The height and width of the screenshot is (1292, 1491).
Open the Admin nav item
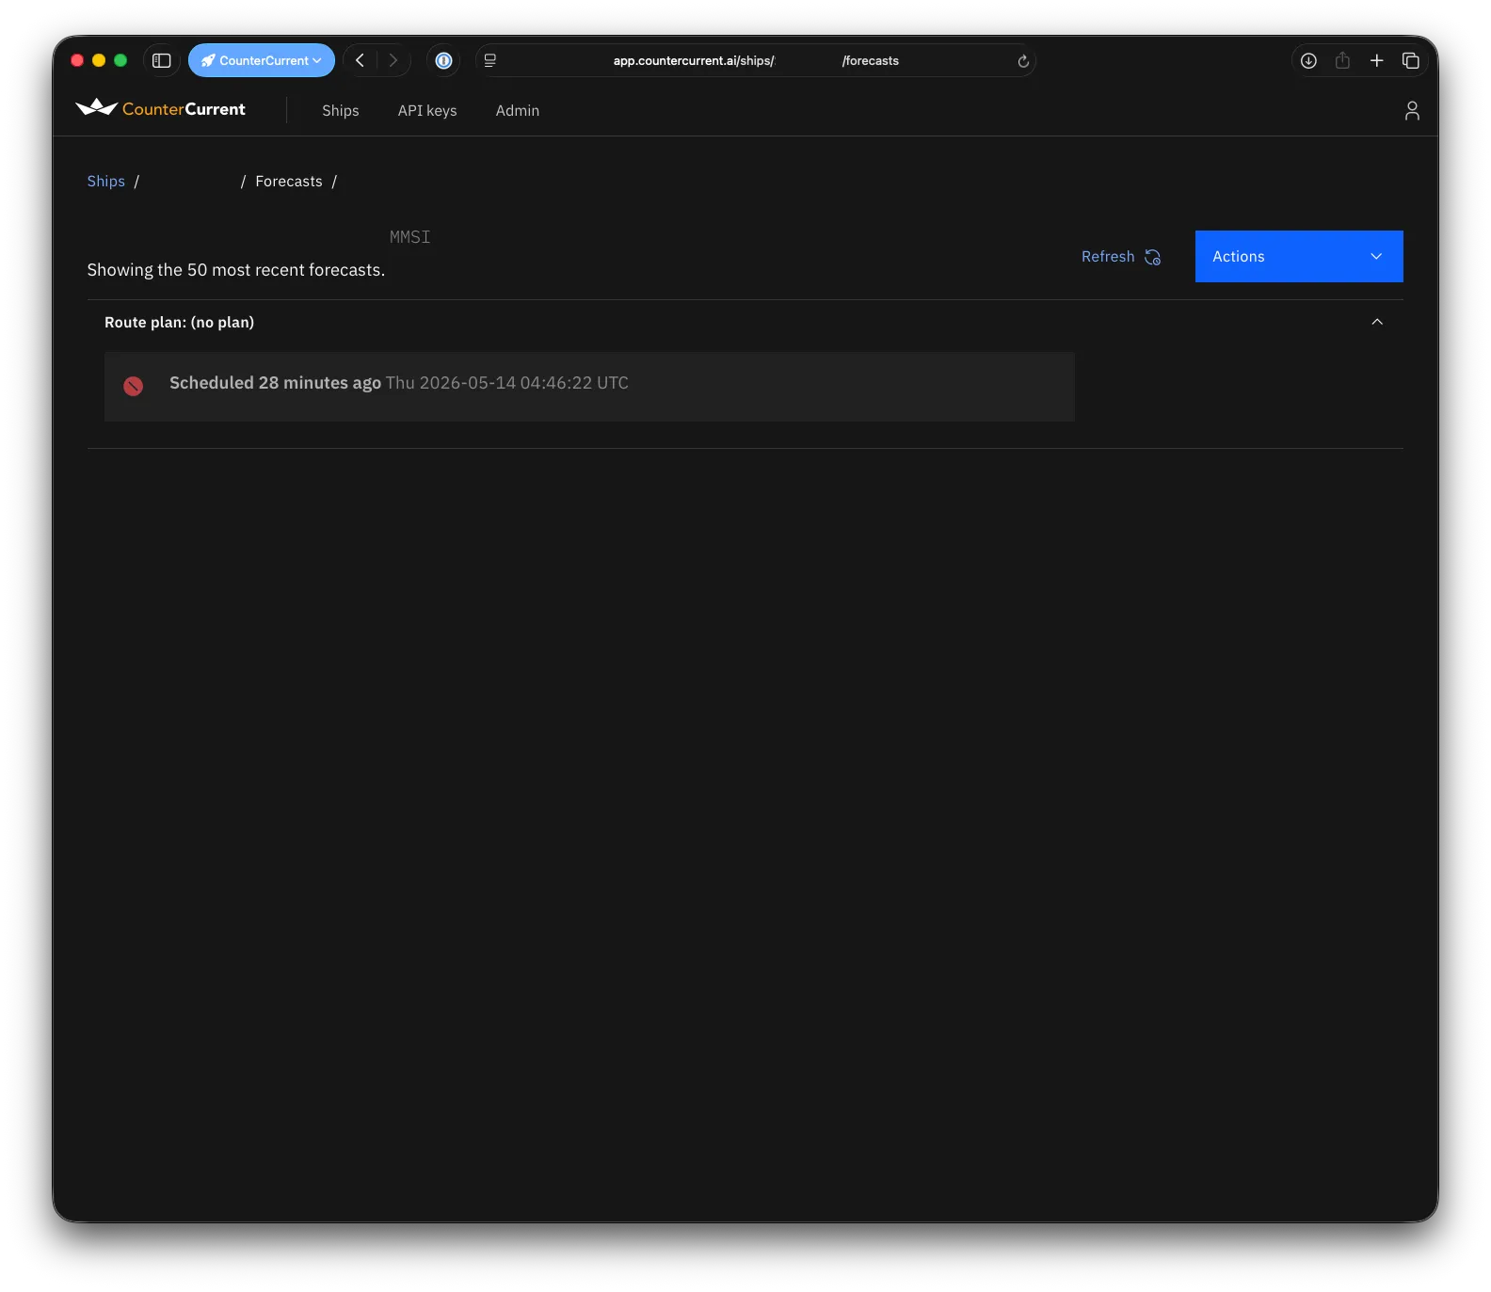click(518, 110)
